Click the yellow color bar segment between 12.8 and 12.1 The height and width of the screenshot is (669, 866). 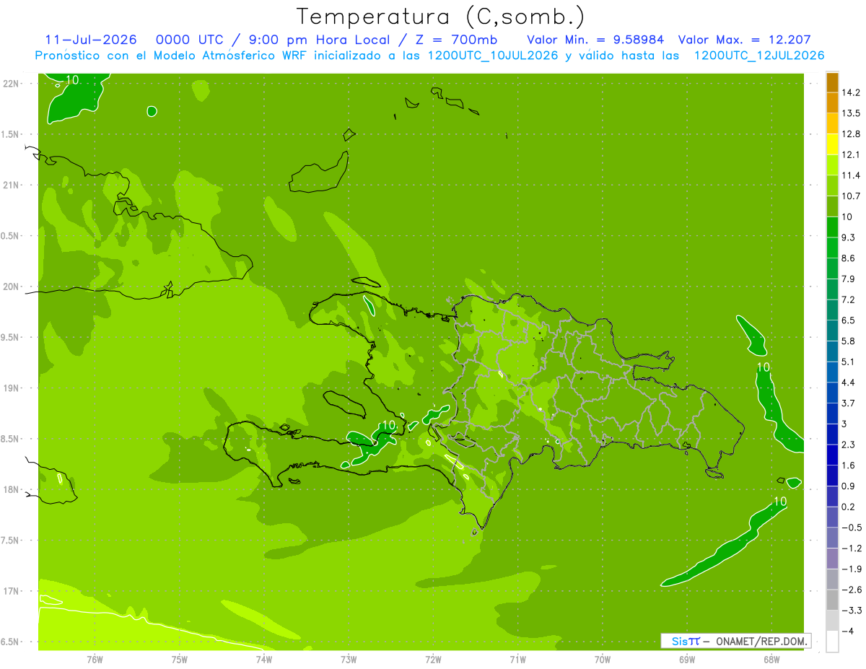pyautogui.click(x=832, y=144)
